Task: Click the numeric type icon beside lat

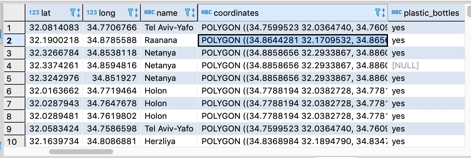Action: pos(34,13)
